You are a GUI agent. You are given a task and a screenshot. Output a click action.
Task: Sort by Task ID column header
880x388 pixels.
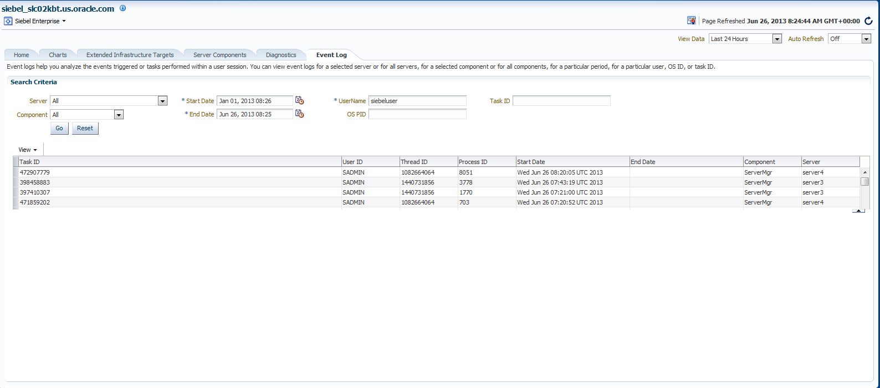point(180,162)
